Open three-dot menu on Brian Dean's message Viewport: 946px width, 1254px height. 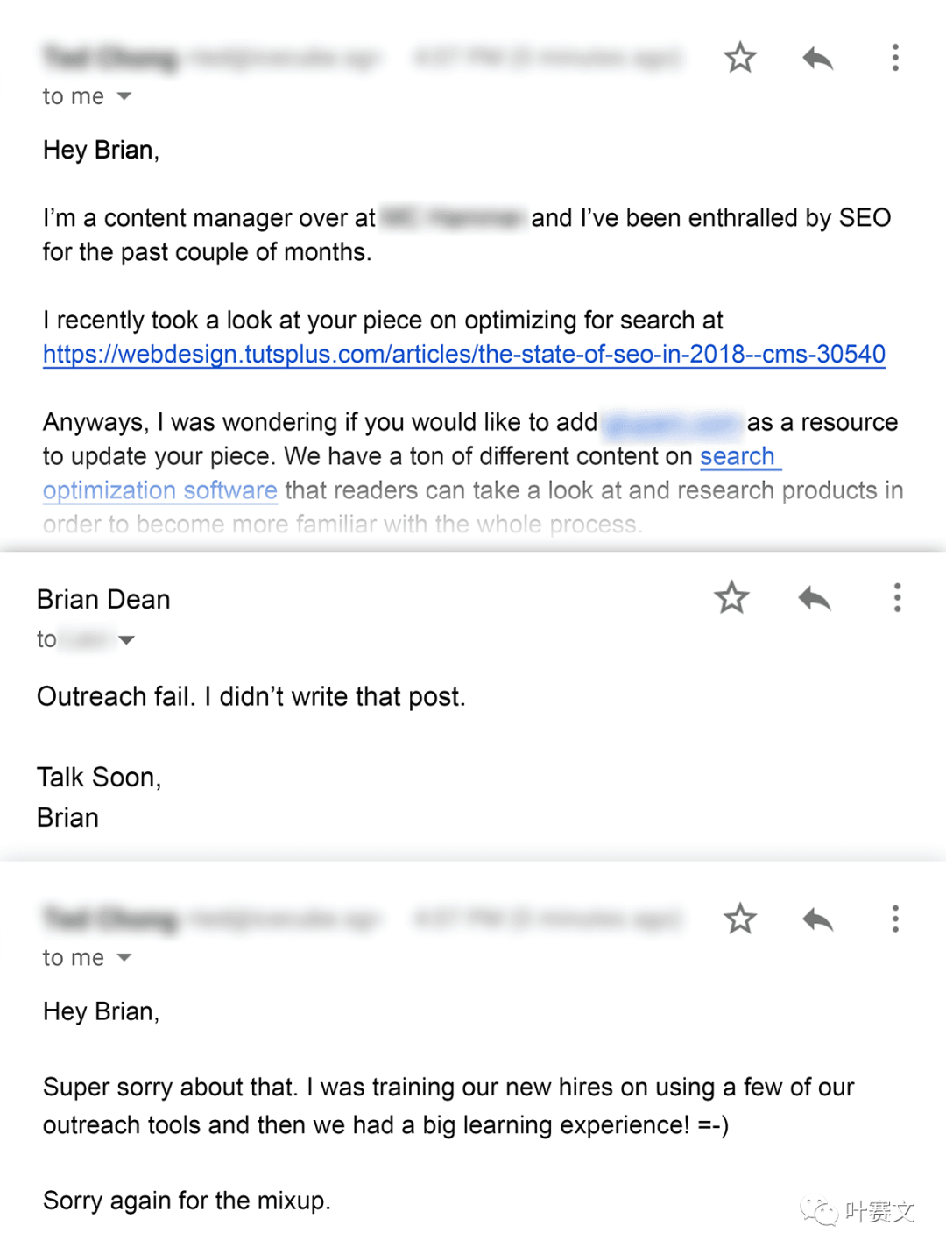coord(897,598)
